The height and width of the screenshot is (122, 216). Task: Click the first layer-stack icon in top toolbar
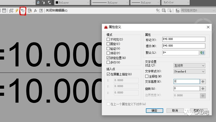[38, 3]
